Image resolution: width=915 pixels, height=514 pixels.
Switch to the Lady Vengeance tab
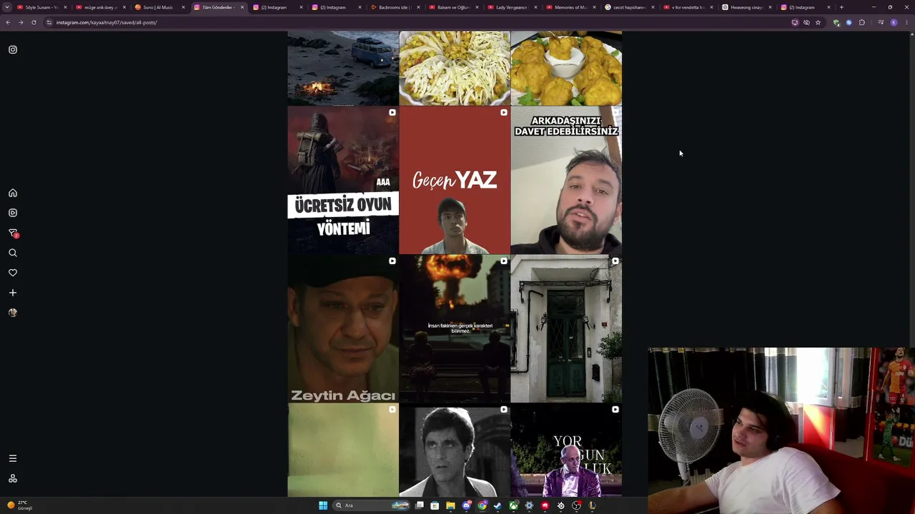pyautogui.click(x=512, y=7)
